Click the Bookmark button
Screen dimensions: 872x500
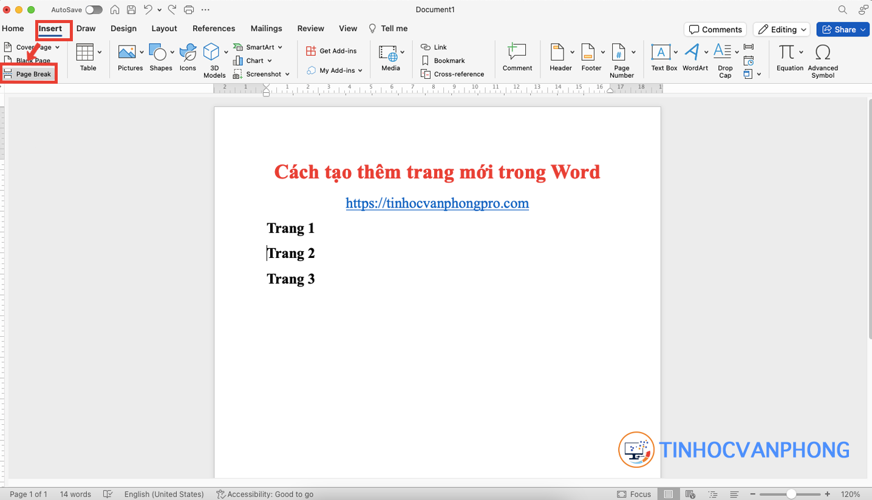pos(443,61)
